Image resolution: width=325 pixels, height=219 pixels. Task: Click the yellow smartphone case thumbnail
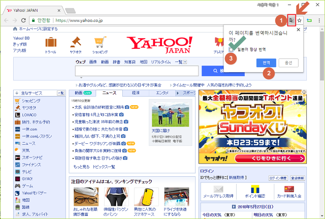pyautogui.click(x=146, y=197)
